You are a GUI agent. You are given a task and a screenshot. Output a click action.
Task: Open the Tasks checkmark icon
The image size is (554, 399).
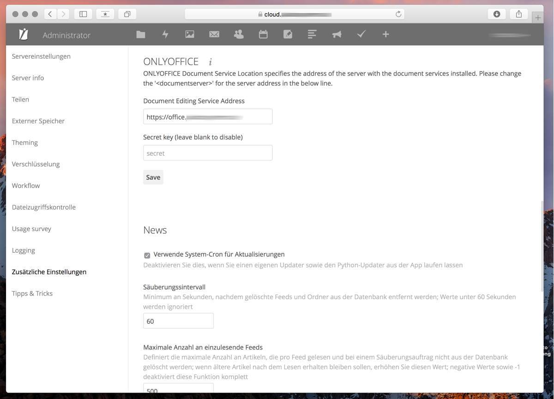coord(361,34)
